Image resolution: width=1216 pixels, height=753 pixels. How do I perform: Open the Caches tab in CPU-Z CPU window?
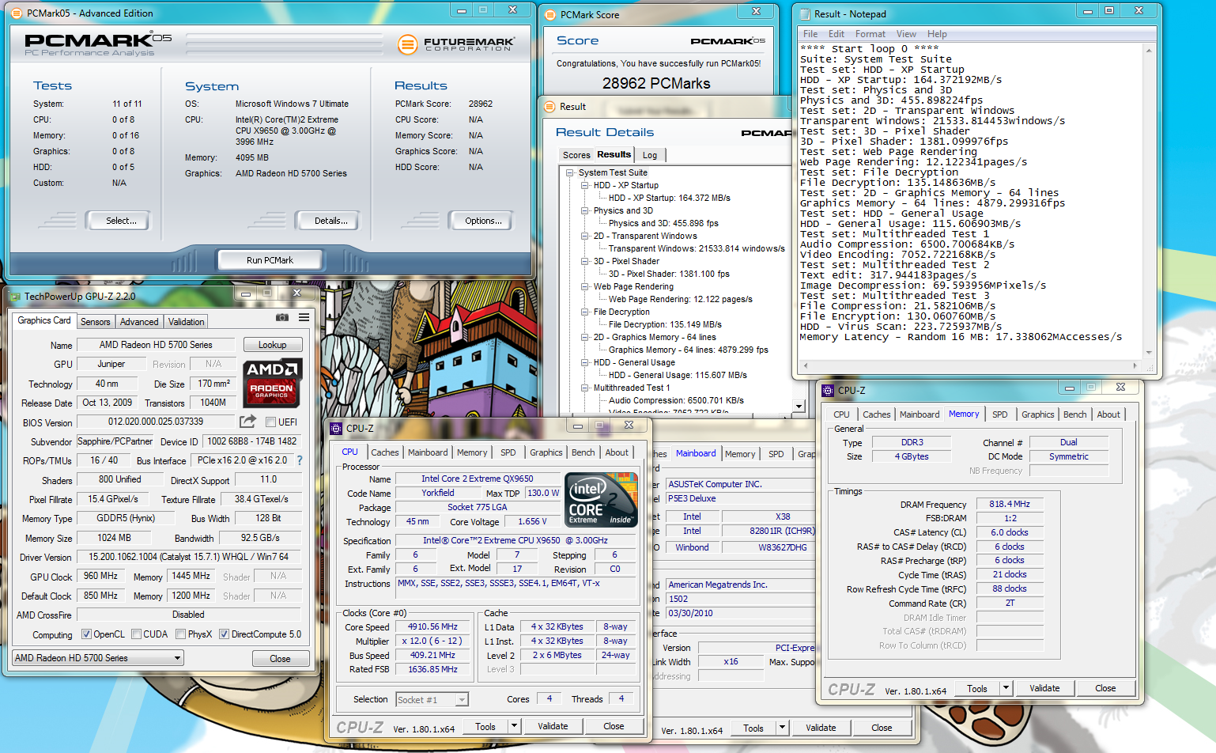coord(385,452)
